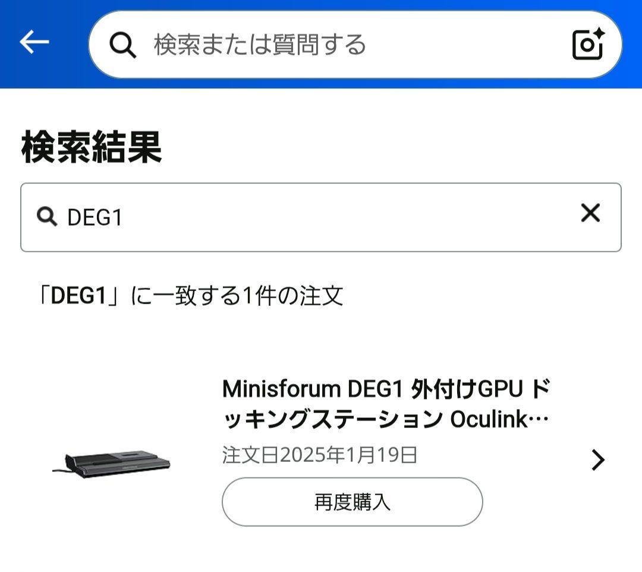Open order details via right chevron arrow
642x572 pixels.
click(x=597, y=460)
